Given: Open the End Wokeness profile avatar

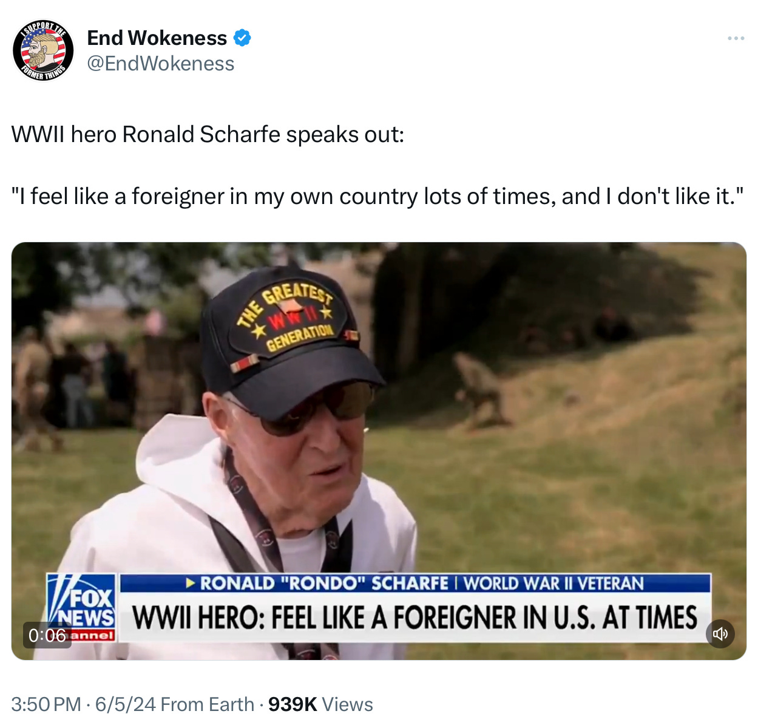Looking at the screenshot, I should pos(43,50).
